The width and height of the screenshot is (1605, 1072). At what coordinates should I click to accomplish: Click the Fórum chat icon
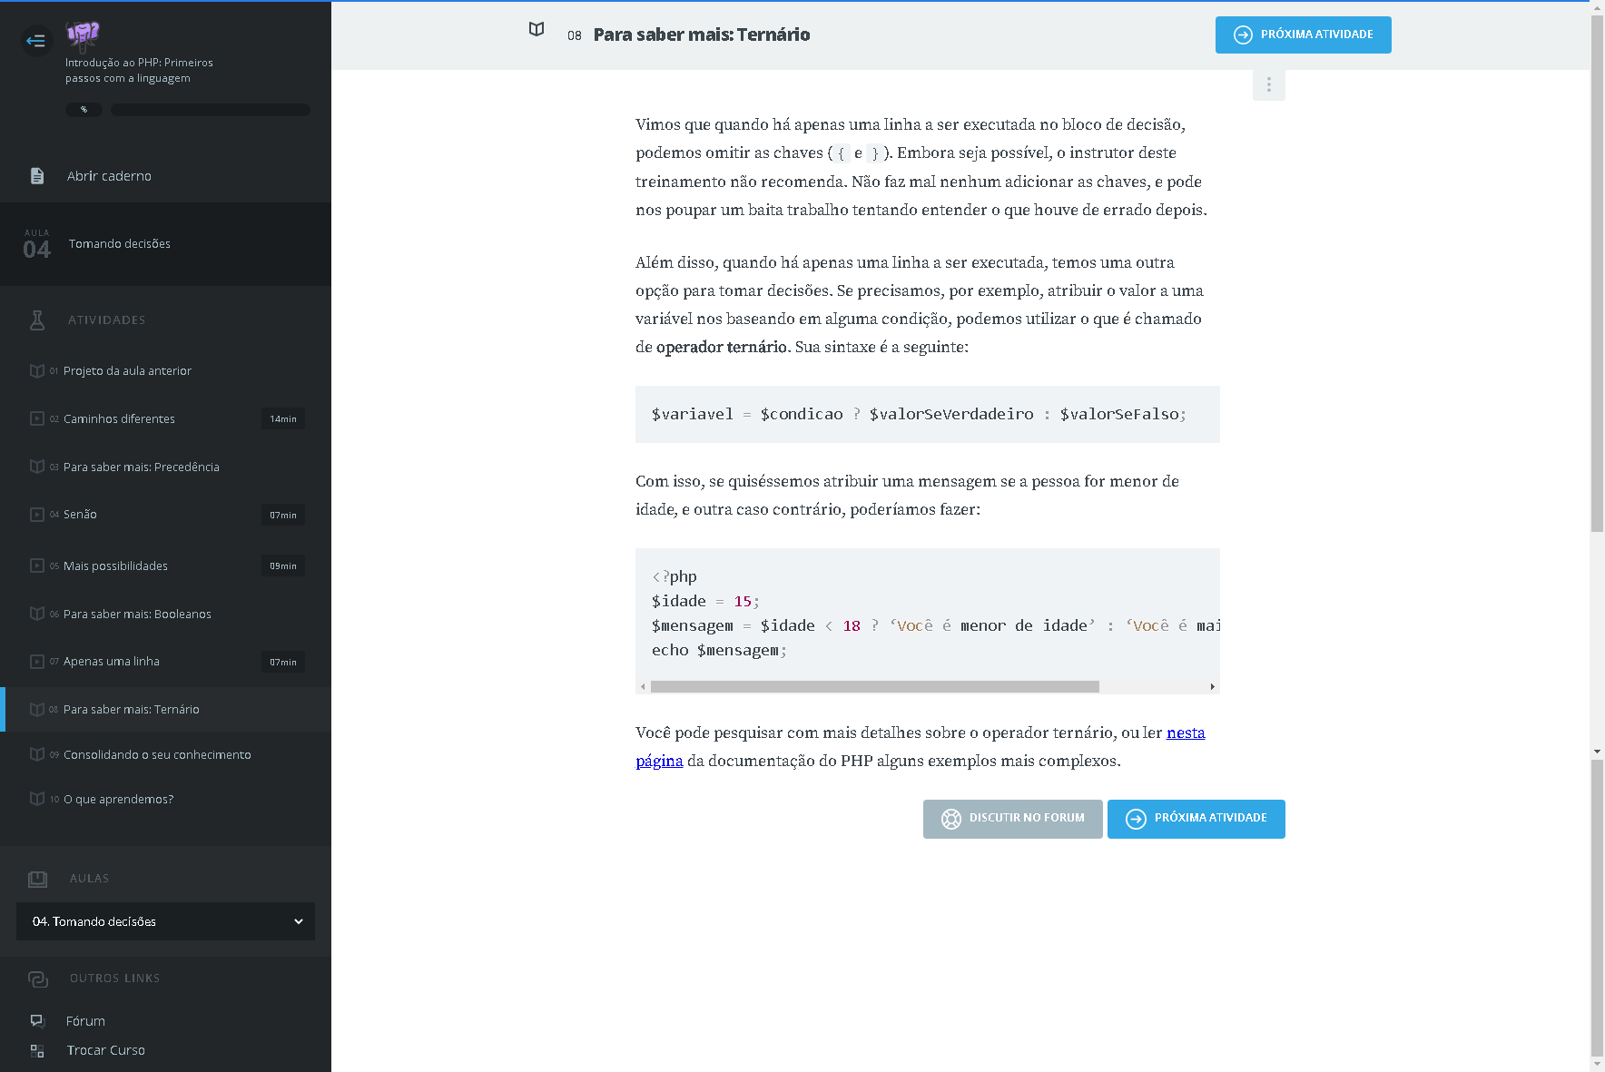37,1021
